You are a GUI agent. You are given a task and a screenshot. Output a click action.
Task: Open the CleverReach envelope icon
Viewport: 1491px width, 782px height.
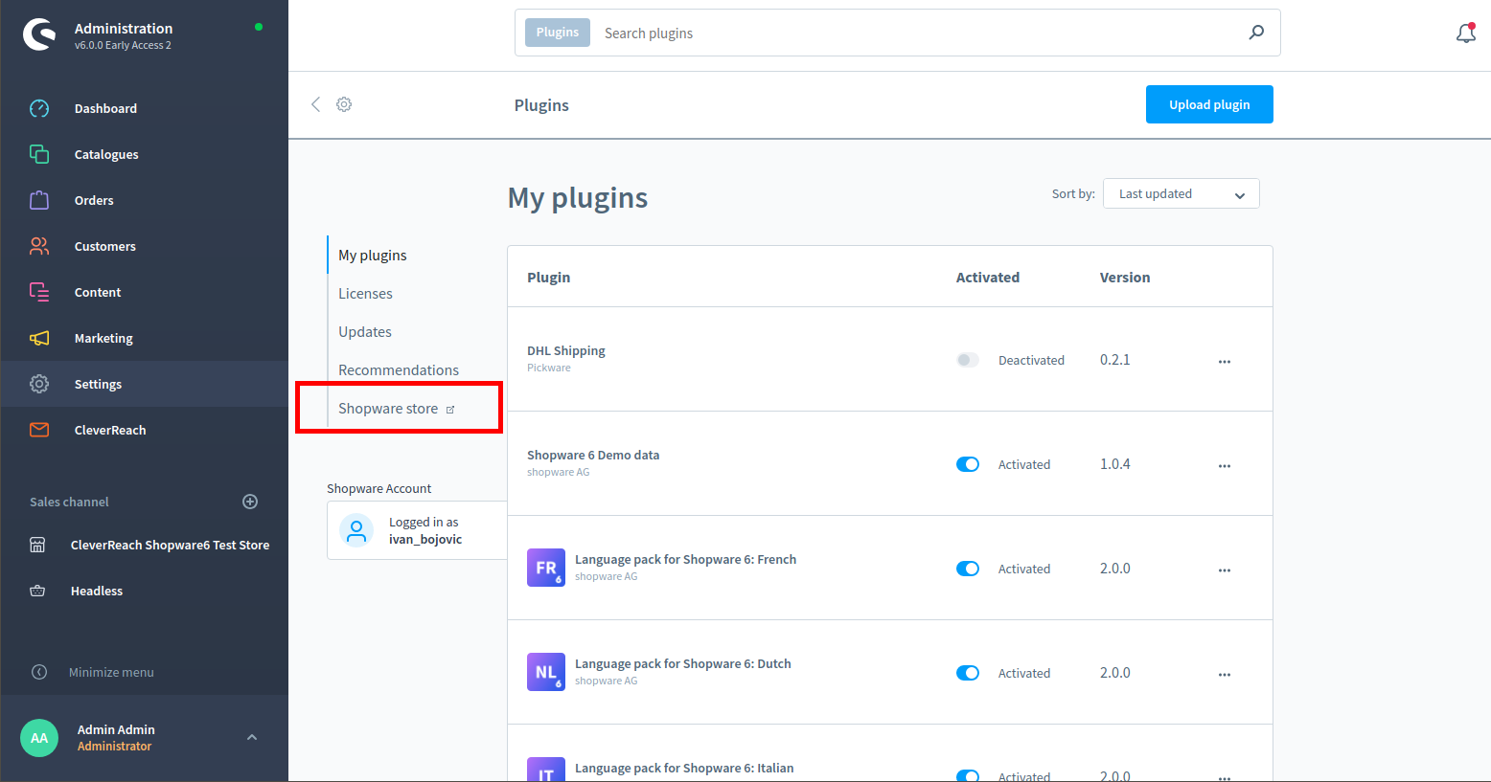tap(39, 430)
